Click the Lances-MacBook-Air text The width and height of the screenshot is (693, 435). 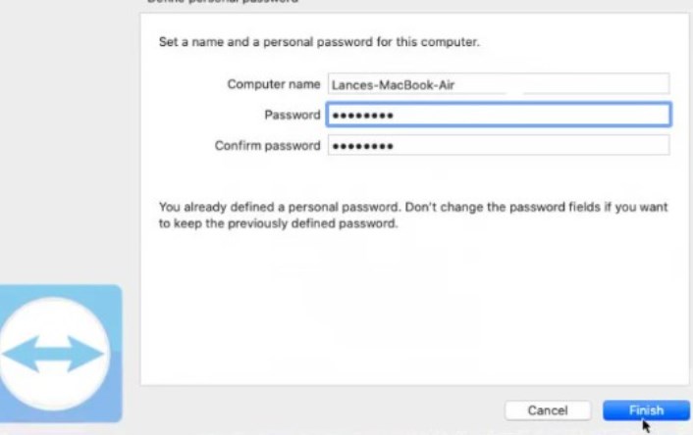point(393,85)
